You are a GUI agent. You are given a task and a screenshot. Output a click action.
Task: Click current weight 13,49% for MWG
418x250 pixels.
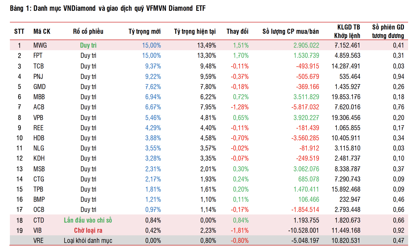point(207,45)
